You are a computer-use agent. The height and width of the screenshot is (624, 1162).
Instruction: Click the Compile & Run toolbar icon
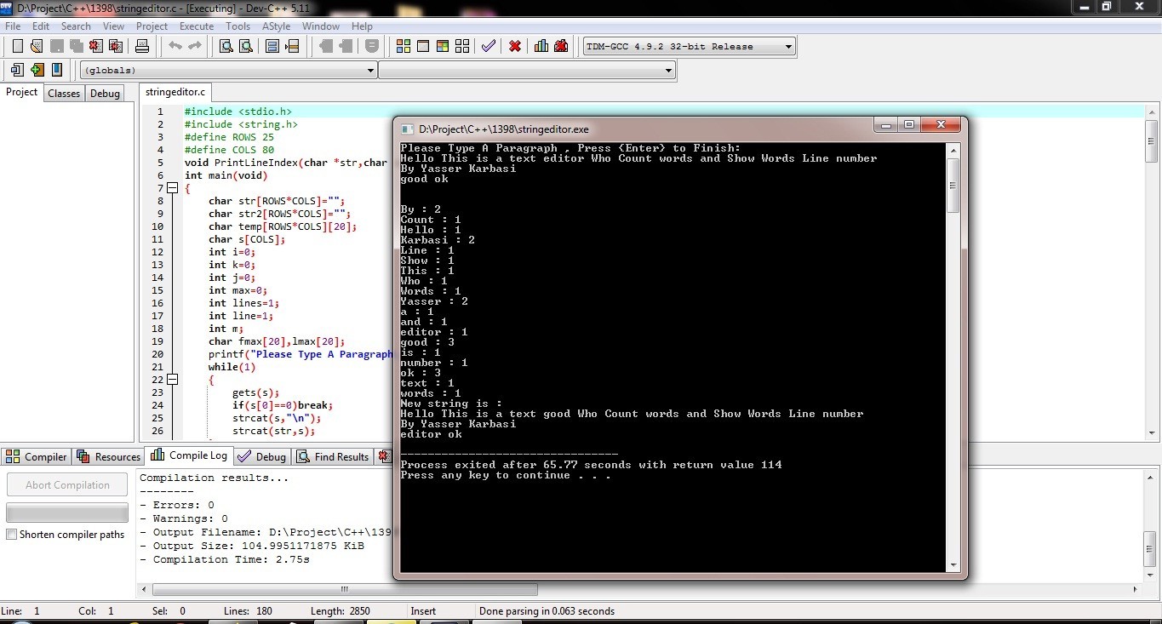[x=443, y=46]
